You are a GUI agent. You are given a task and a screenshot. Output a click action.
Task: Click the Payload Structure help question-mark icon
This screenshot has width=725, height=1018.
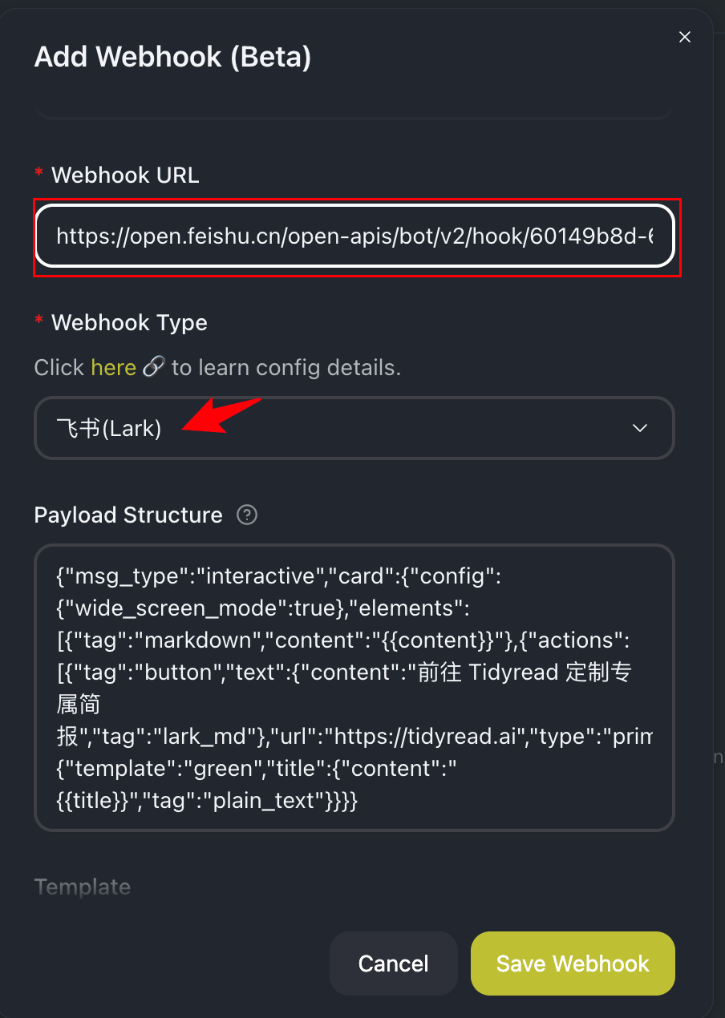click(x=247, y=515)
